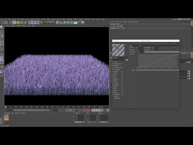Select the hair material in Material manager

6,118
